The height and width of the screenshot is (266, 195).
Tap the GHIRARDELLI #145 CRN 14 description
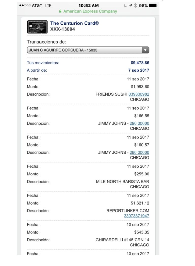tap(122, 240)
